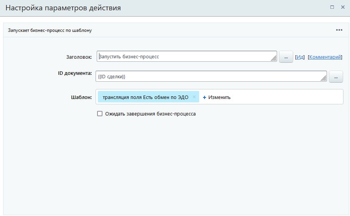
Task: Open the three-dots menu in section header
Action: tap(339, 30)
